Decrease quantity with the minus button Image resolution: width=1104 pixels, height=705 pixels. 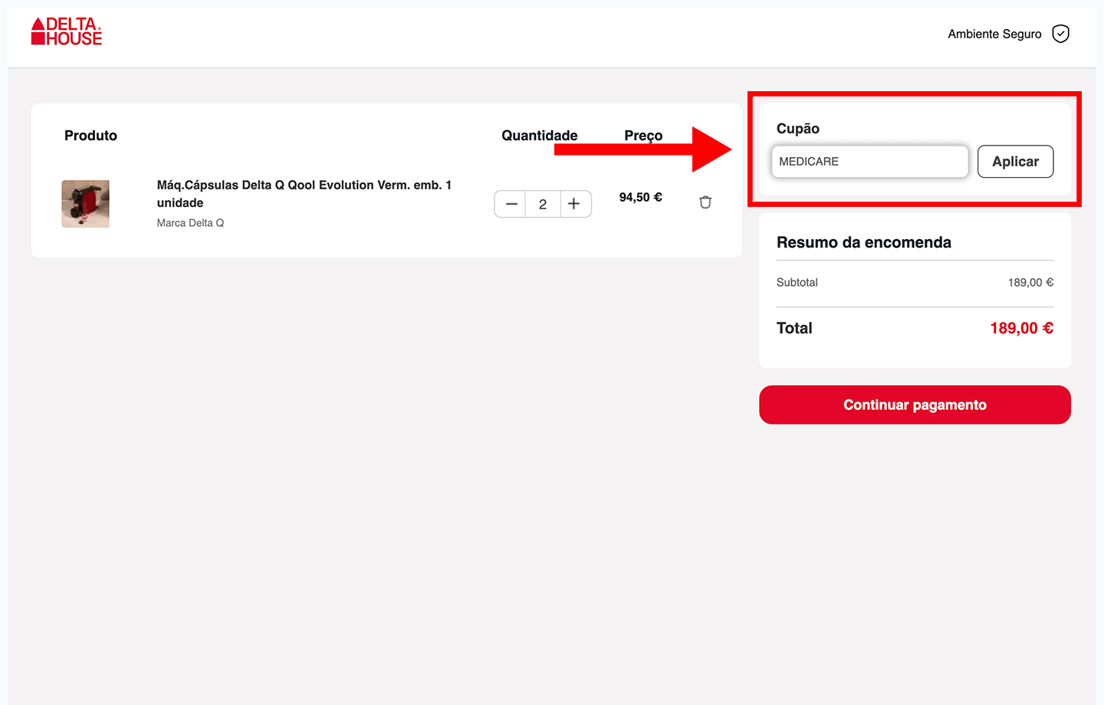pyautogui.click(x=511, y=204)
